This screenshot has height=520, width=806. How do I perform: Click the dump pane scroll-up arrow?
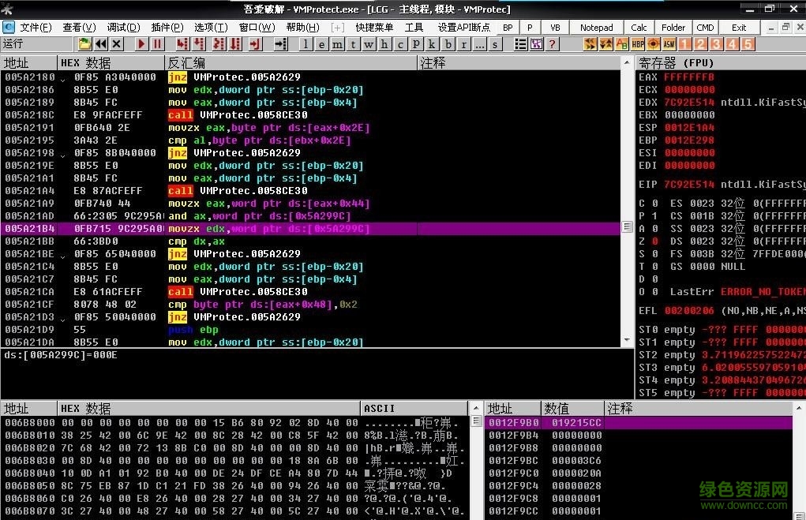click(476, 408)
